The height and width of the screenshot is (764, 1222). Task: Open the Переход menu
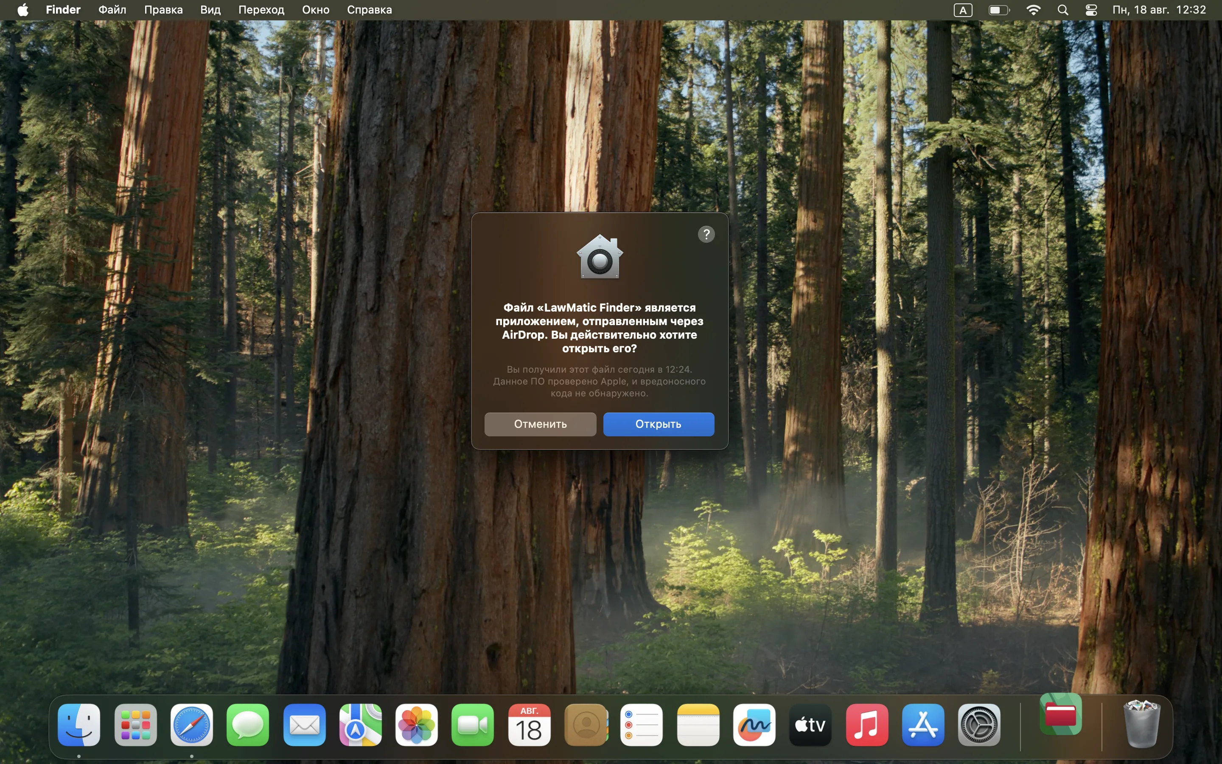(x=261, y=10)
